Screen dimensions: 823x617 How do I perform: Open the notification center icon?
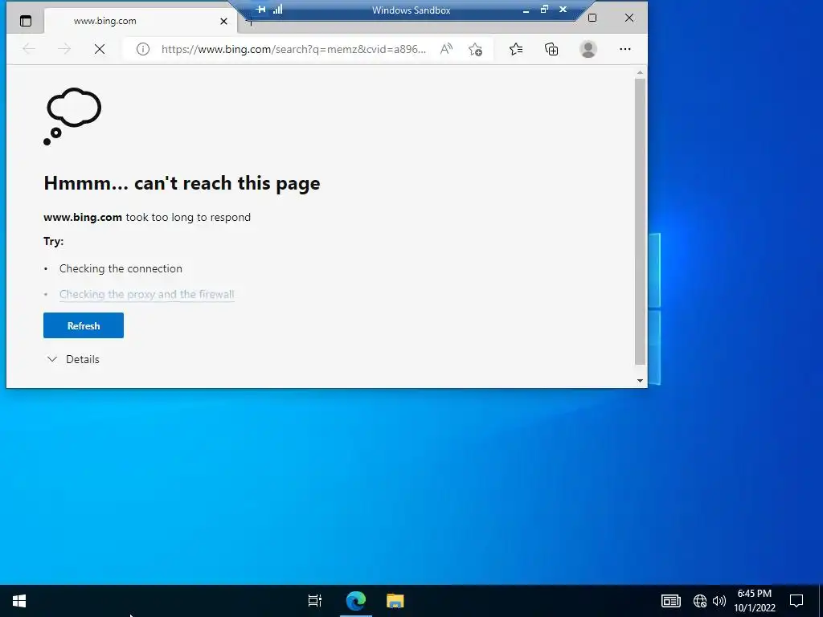(796, 601)
